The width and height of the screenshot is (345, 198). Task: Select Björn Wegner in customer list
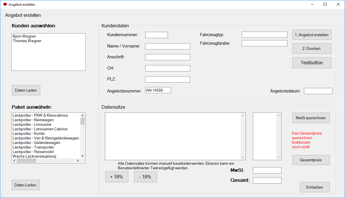tap(24, 36)
